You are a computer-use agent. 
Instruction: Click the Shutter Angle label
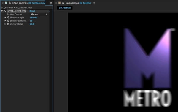click(17, 18)
